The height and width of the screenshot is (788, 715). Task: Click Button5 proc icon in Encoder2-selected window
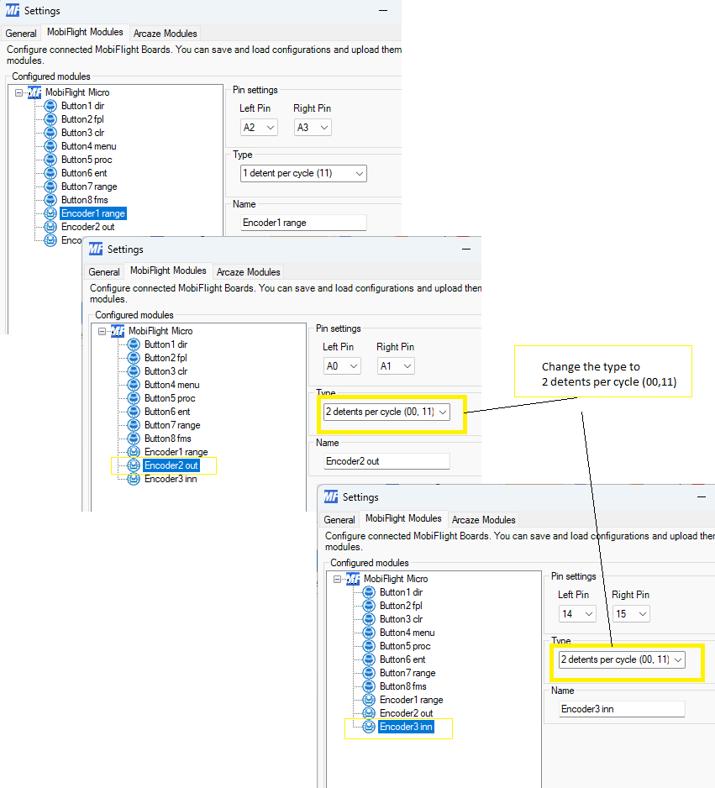click(x=134, y=398)
